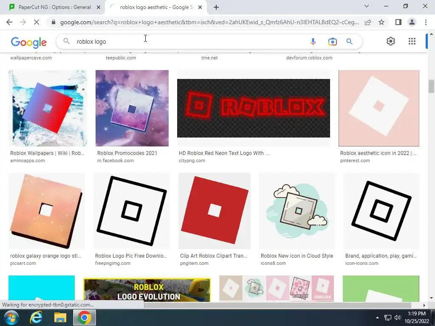Open Windows Explorer from taskbar
Image resolution: width=435 pixels, height=326 pixels.
(60, 318)
